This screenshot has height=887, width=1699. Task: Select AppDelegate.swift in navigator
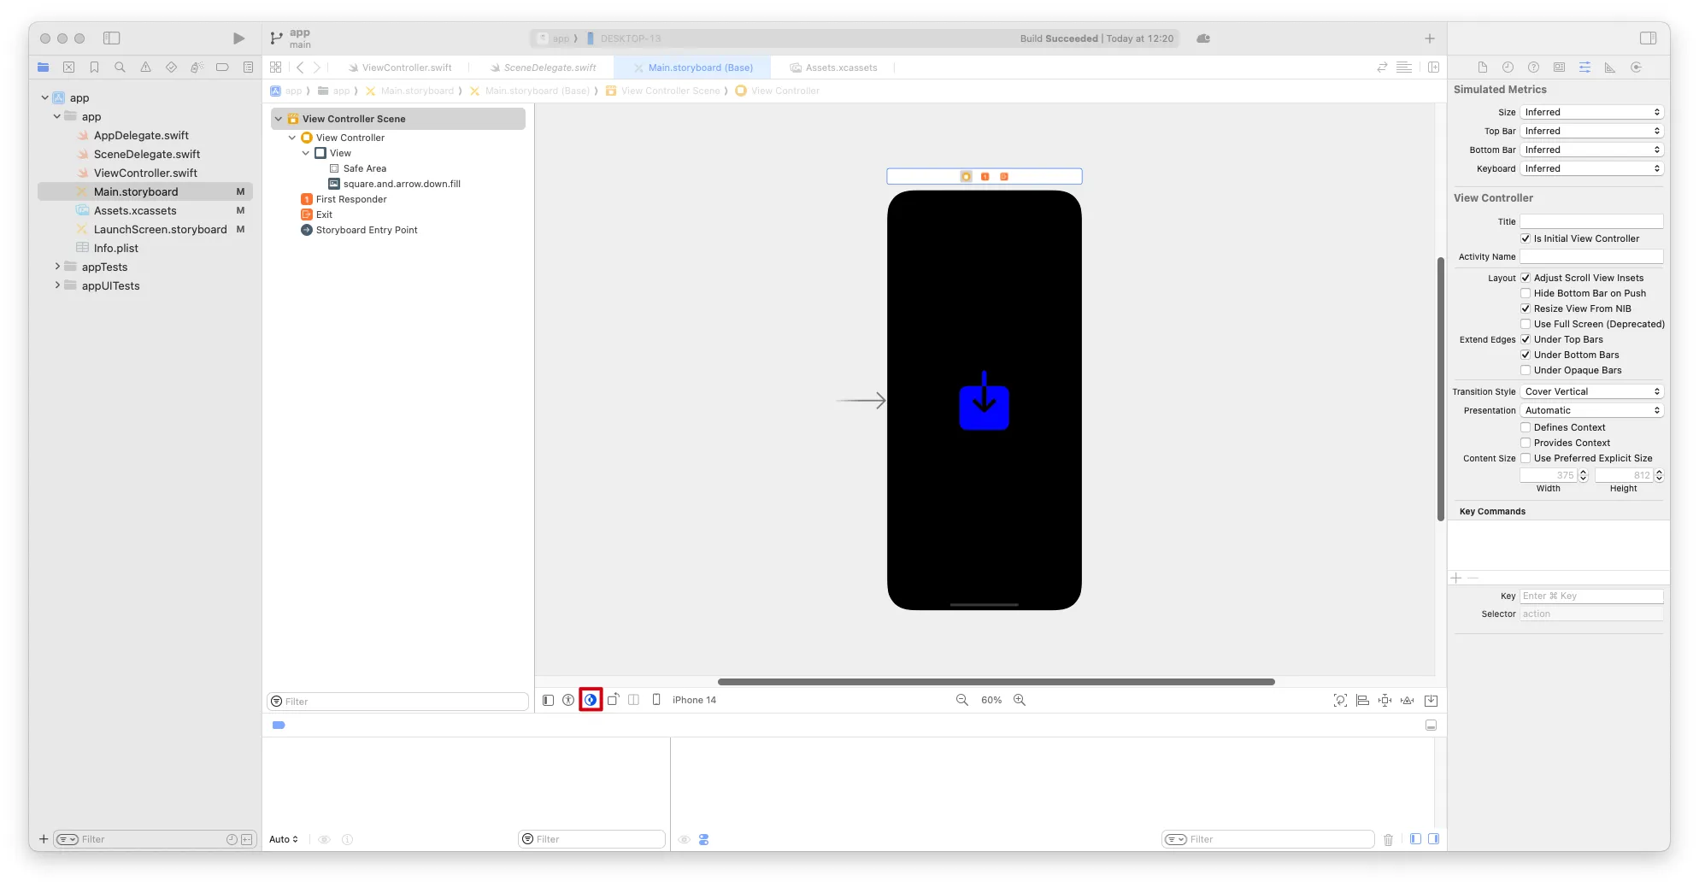coord(141,135)
